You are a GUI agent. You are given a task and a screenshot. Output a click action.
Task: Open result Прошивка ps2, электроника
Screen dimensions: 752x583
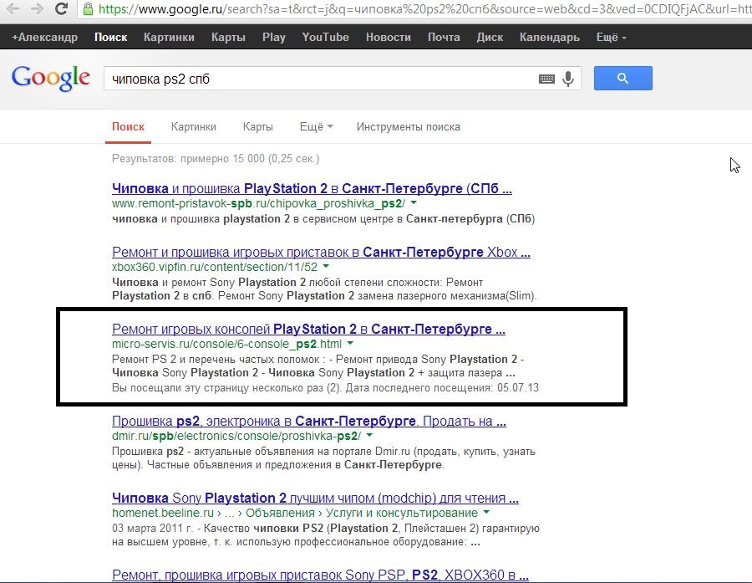point(309,422)
